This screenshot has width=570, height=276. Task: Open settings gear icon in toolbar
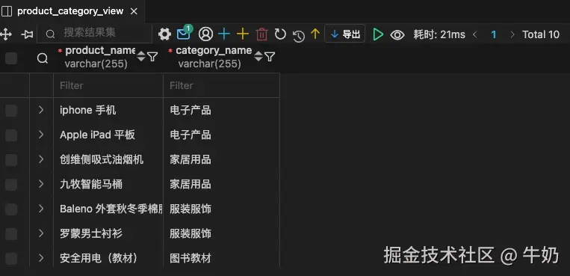pyautogui.click(x=164, y=34)
